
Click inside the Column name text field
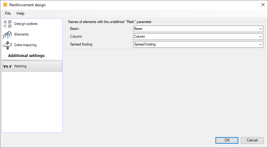[194, 37]
